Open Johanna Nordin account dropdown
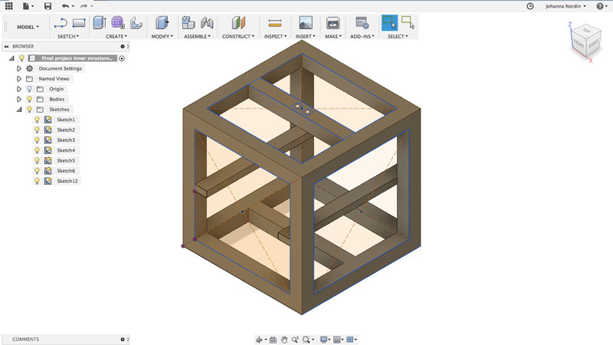613x345 pixels. (x=565, y=6)
